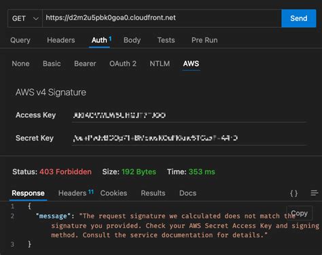Click the "message" key in response
The width and height of the screenshot is (322, 255).
click(x=53, y=216)
